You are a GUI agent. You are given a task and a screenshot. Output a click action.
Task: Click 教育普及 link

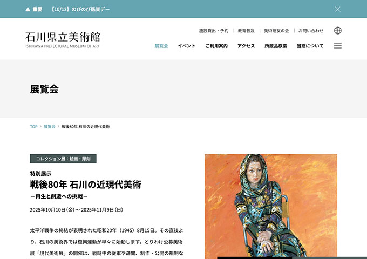246,31
